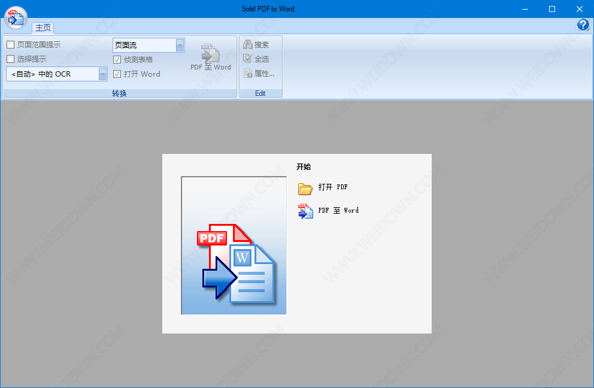Screen dimensions: 594x388
Task: Toggle the 打开 Word checkbox
Action: tap(117, 74)
